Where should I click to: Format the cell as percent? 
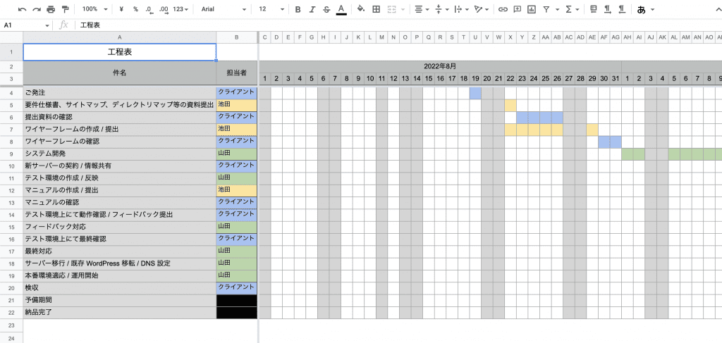click(x=135, y=9)
